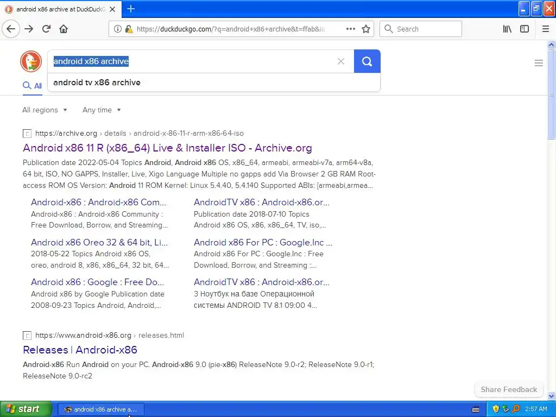Click network tray icon beside the shield
The height and width of the screenshot is (417, 556).
pyautogui.click(x=506, y=409)
